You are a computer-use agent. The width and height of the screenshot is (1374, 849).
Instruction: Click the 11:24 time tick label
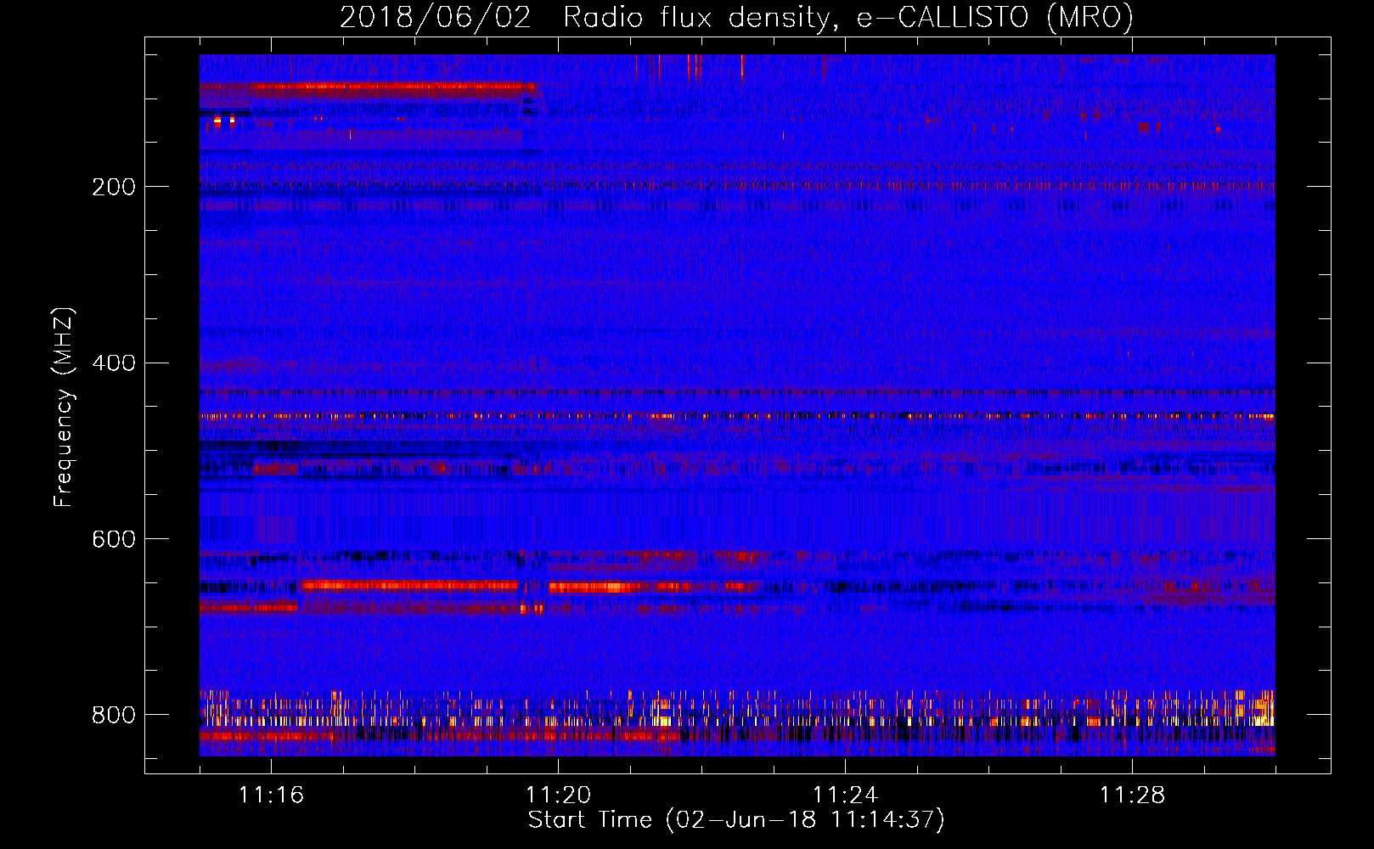[845, 796]
